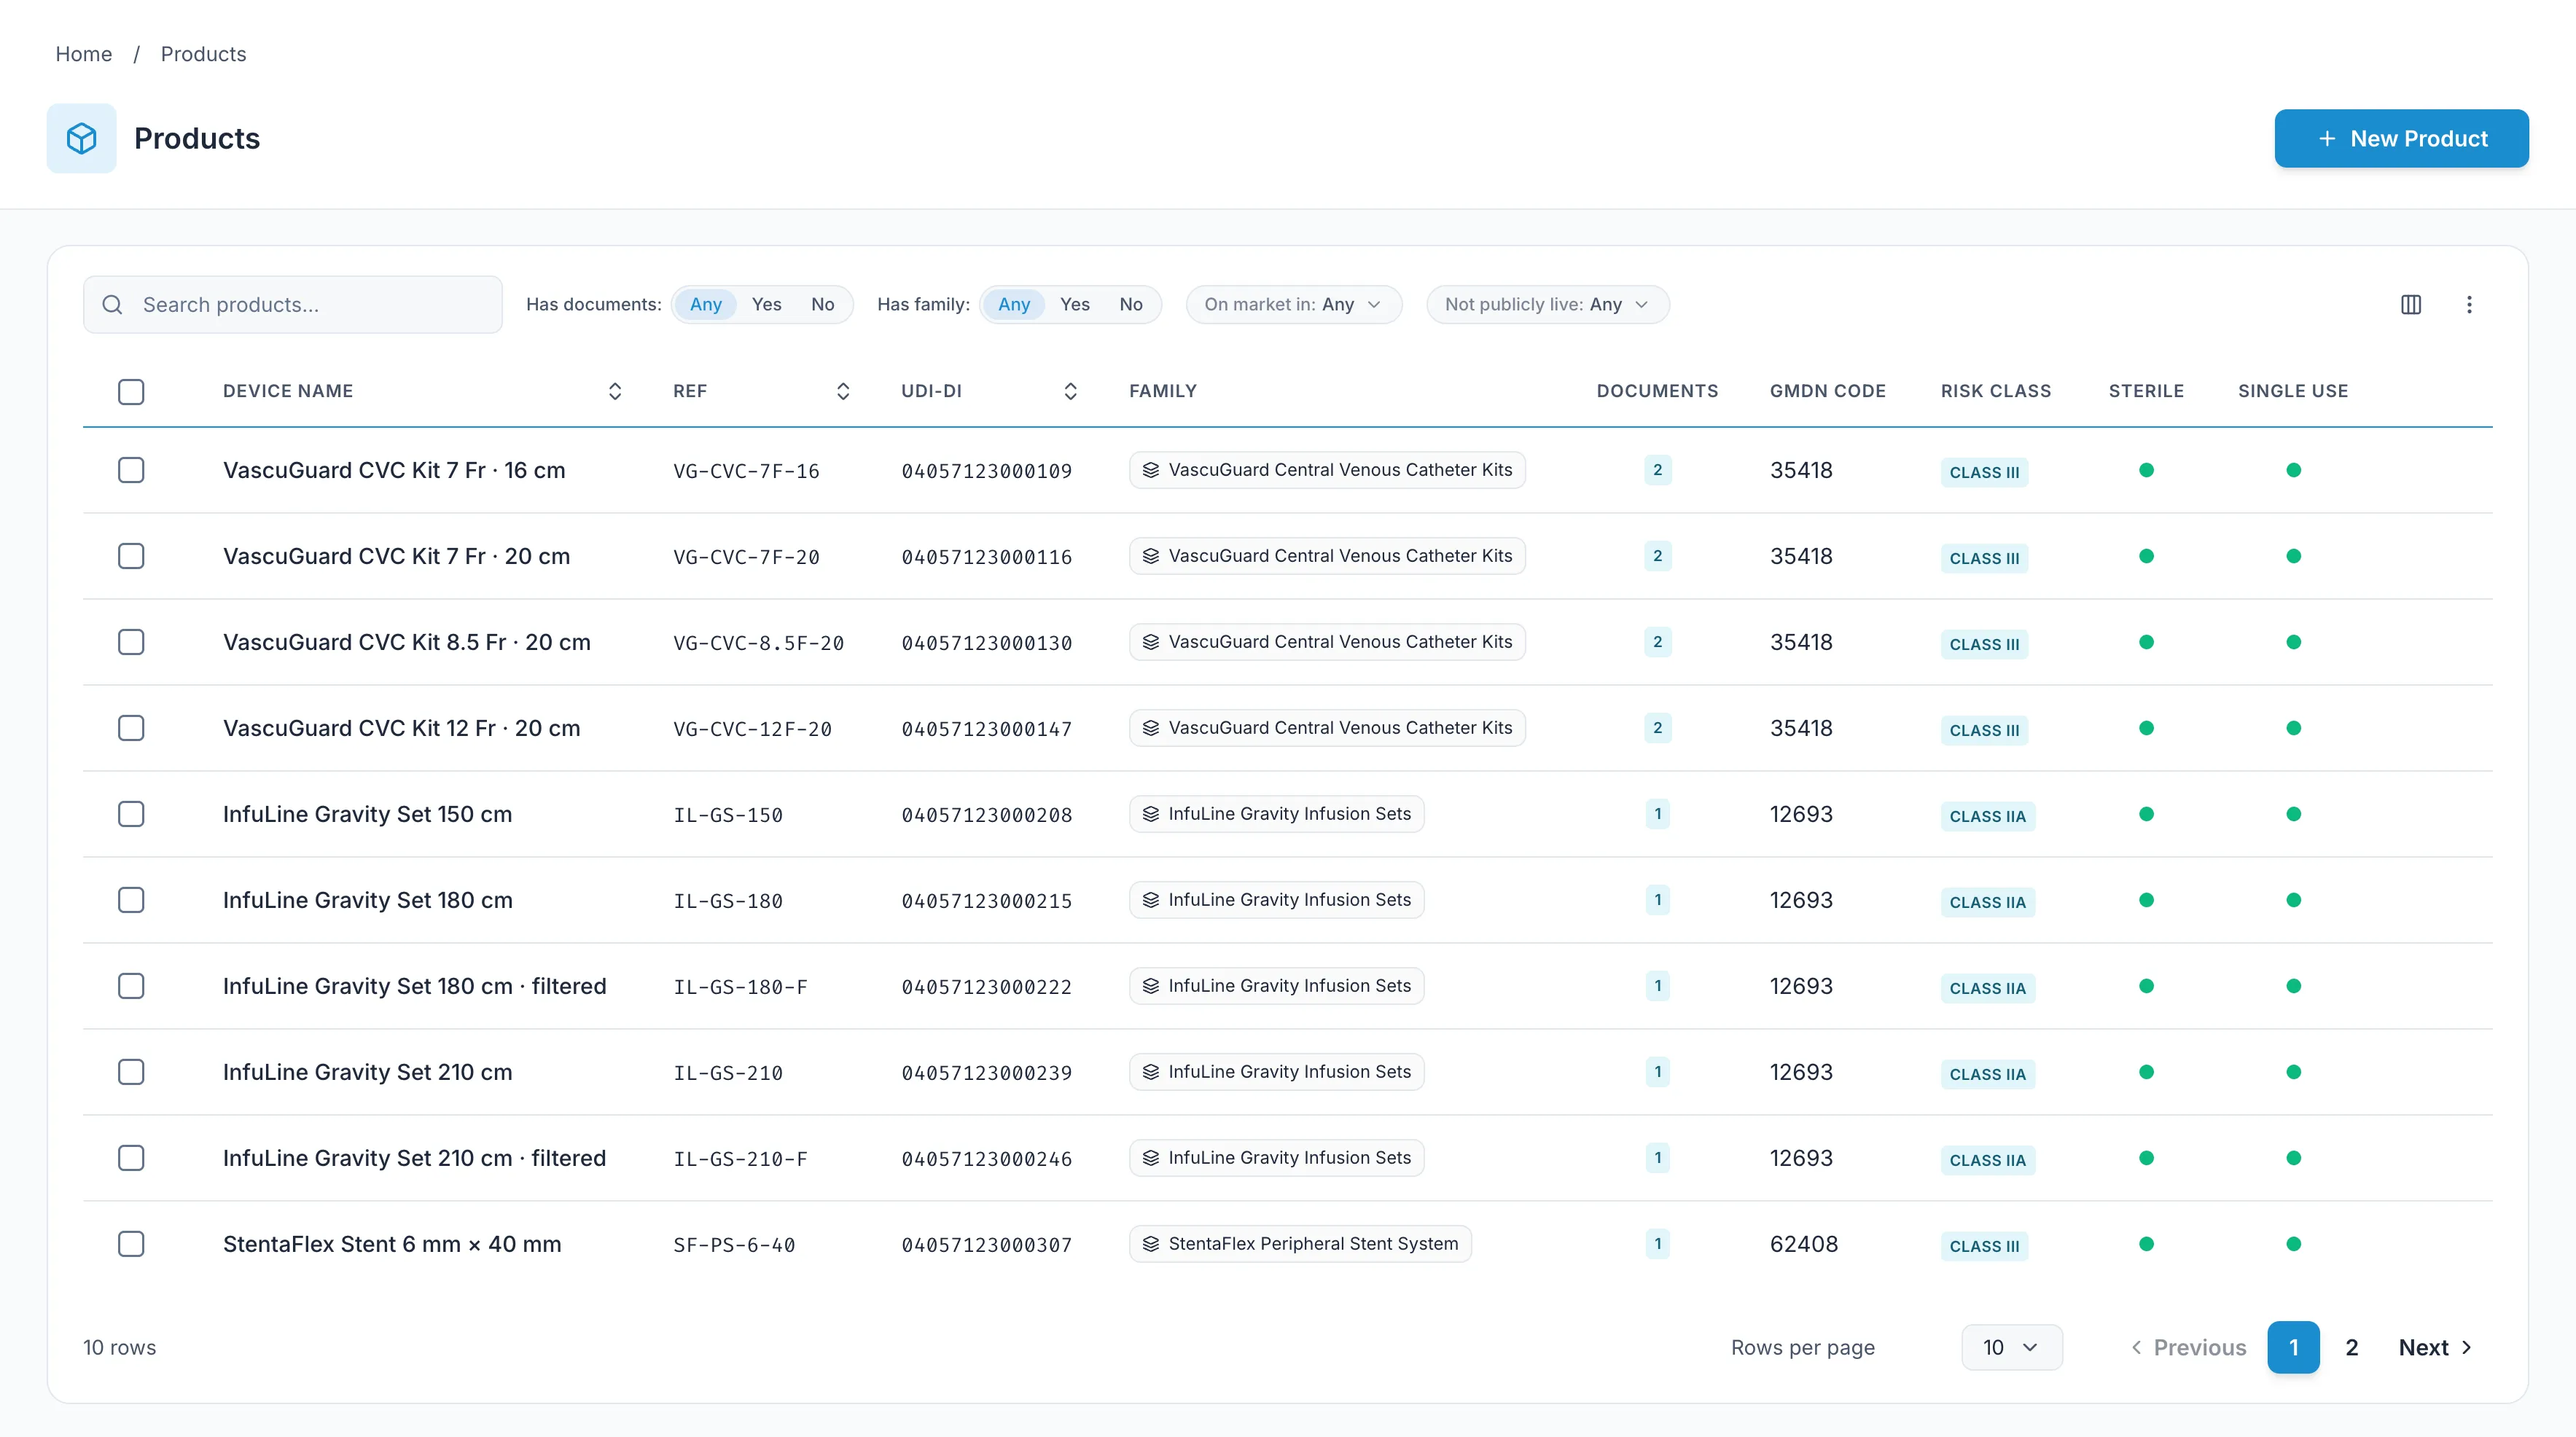Select VascuGuard CVC Kit 7 Fr 20 cm checkbox
This screenshot has height=1437, width=2576.
(131, 556)
